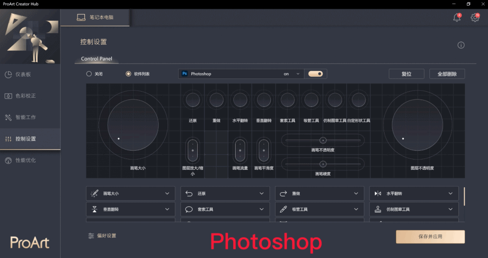Expand the 仿制图章工具 function dropdown
Screen dimensions: 488x258
click(x=414, y=209)
